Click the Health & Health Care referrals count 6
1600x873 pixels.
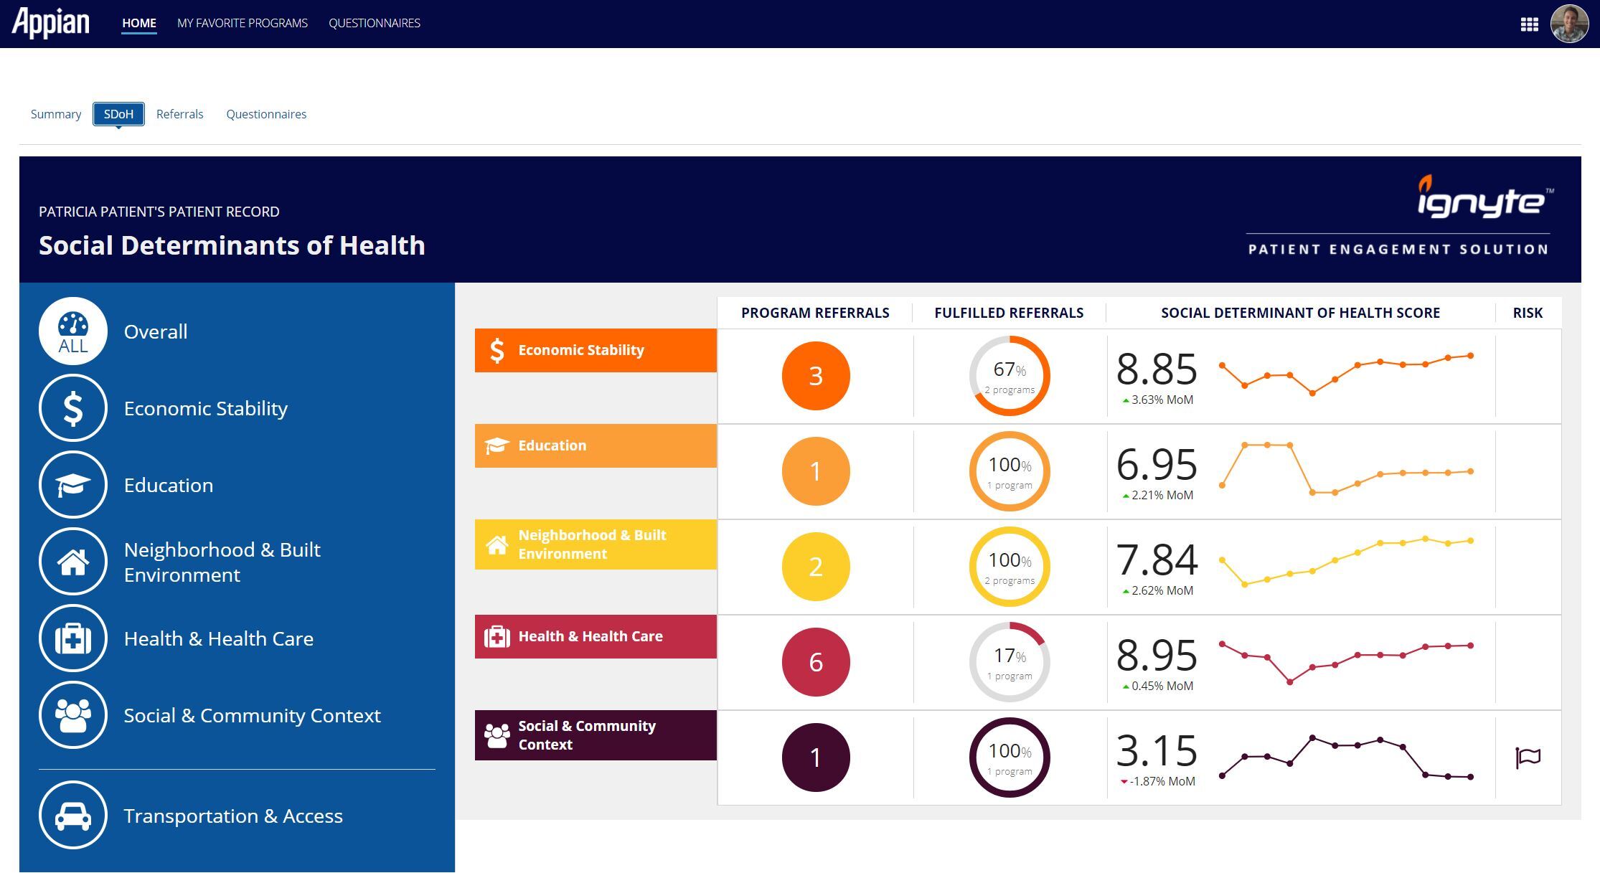pyautogui.click(x=816, y=662)
